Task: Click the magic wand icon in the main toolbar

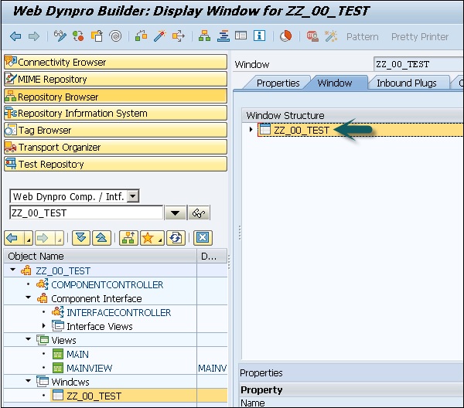Action: (160, 36)
